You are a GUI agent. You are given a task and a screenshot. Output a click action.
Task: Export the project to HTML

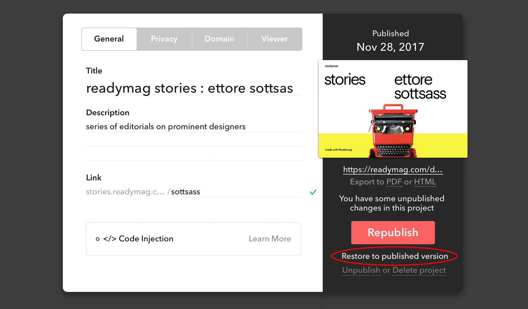(x=425, y=182)
